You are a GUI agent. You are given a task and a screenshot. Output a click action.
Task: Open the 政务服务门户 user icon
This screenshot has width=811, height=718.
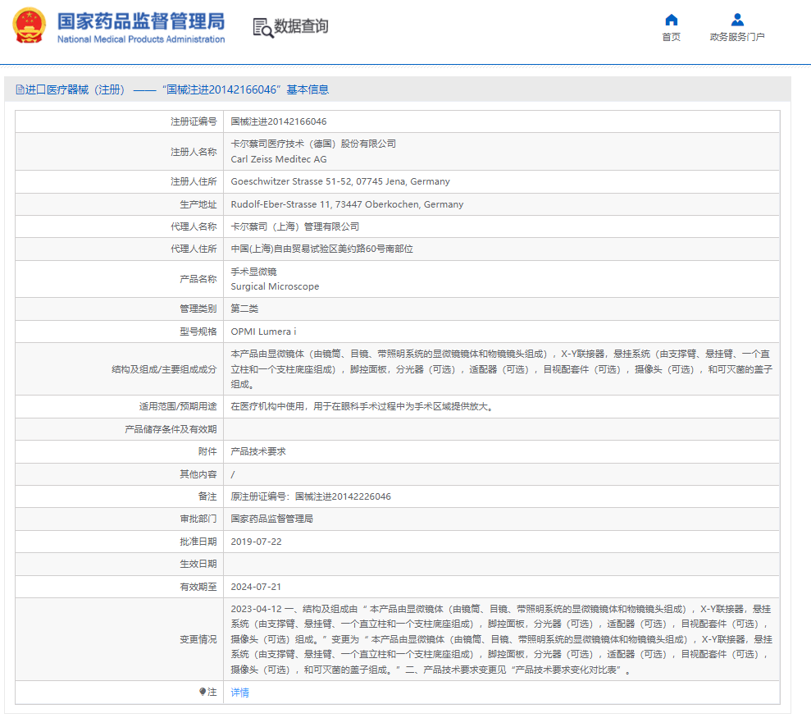click(737, 20)
